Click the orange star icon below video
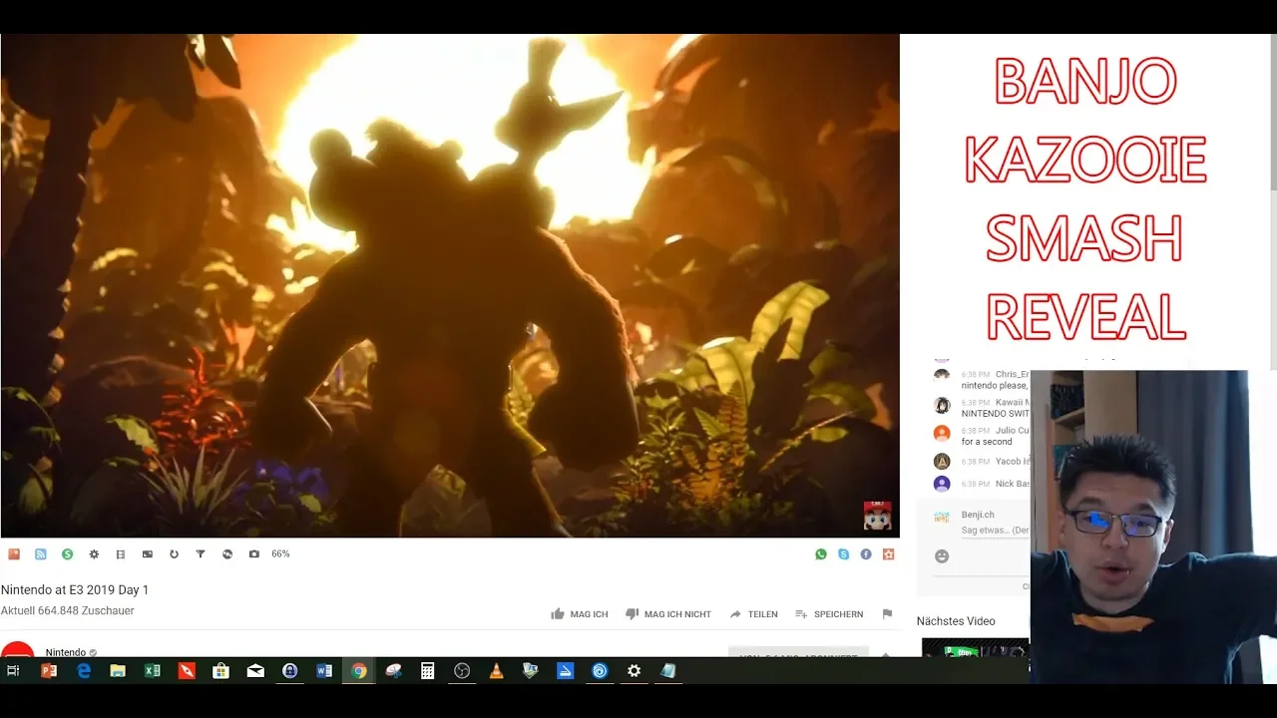1277x718 pixels. [x=889, y=553]
